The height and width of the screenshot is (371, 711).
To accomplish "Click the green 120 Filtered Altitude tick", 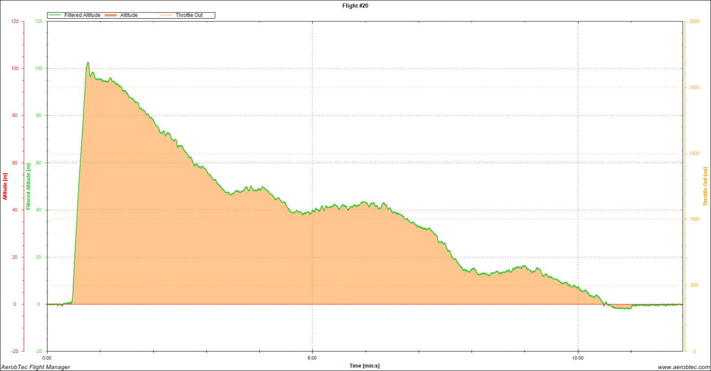I will pos(39,21).
